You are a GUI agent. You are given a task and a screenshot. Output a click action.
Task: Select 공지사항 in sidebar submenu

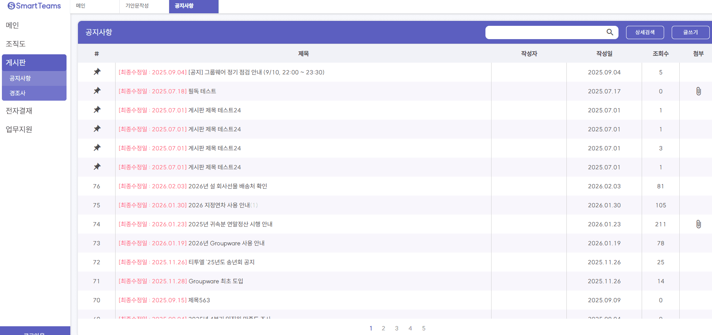(20, 78)
